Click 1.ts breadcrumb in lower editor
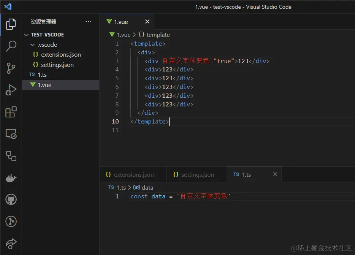 [x=121, y=187]
